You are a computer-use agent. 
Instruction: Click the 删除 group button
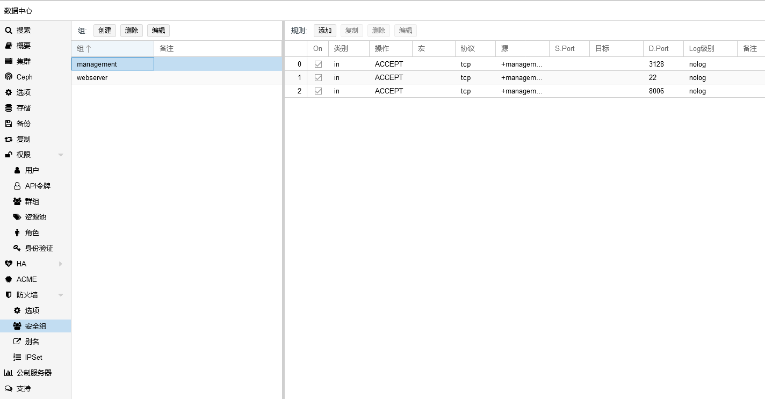click(132, 31)
